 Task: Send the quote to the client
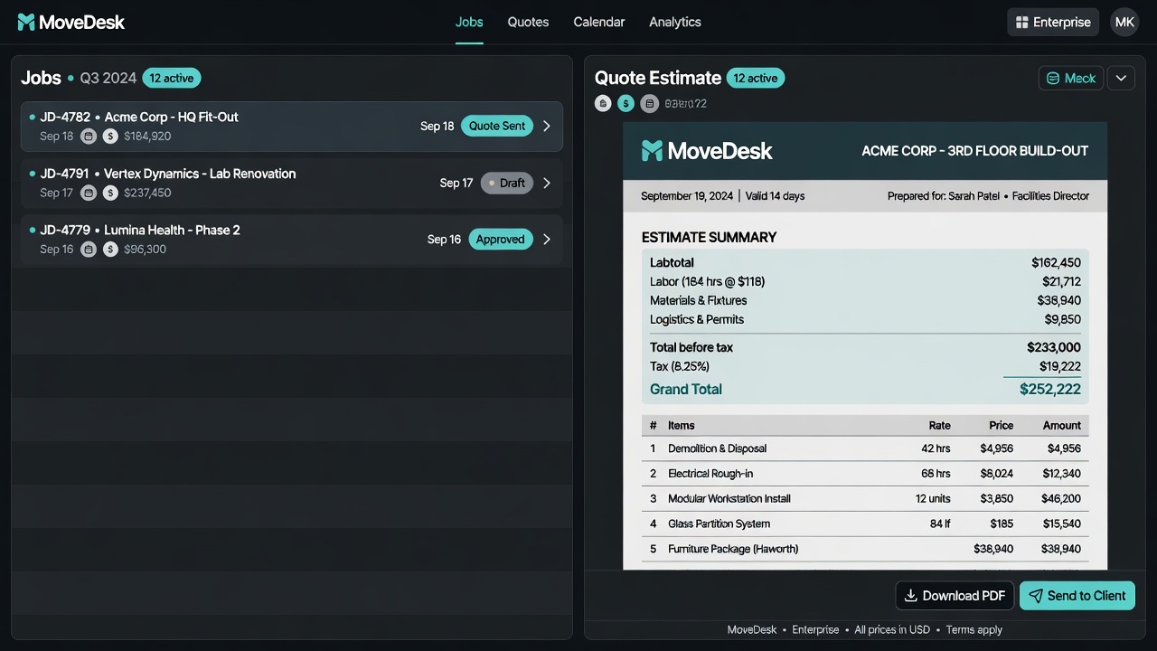(1077, 596)
